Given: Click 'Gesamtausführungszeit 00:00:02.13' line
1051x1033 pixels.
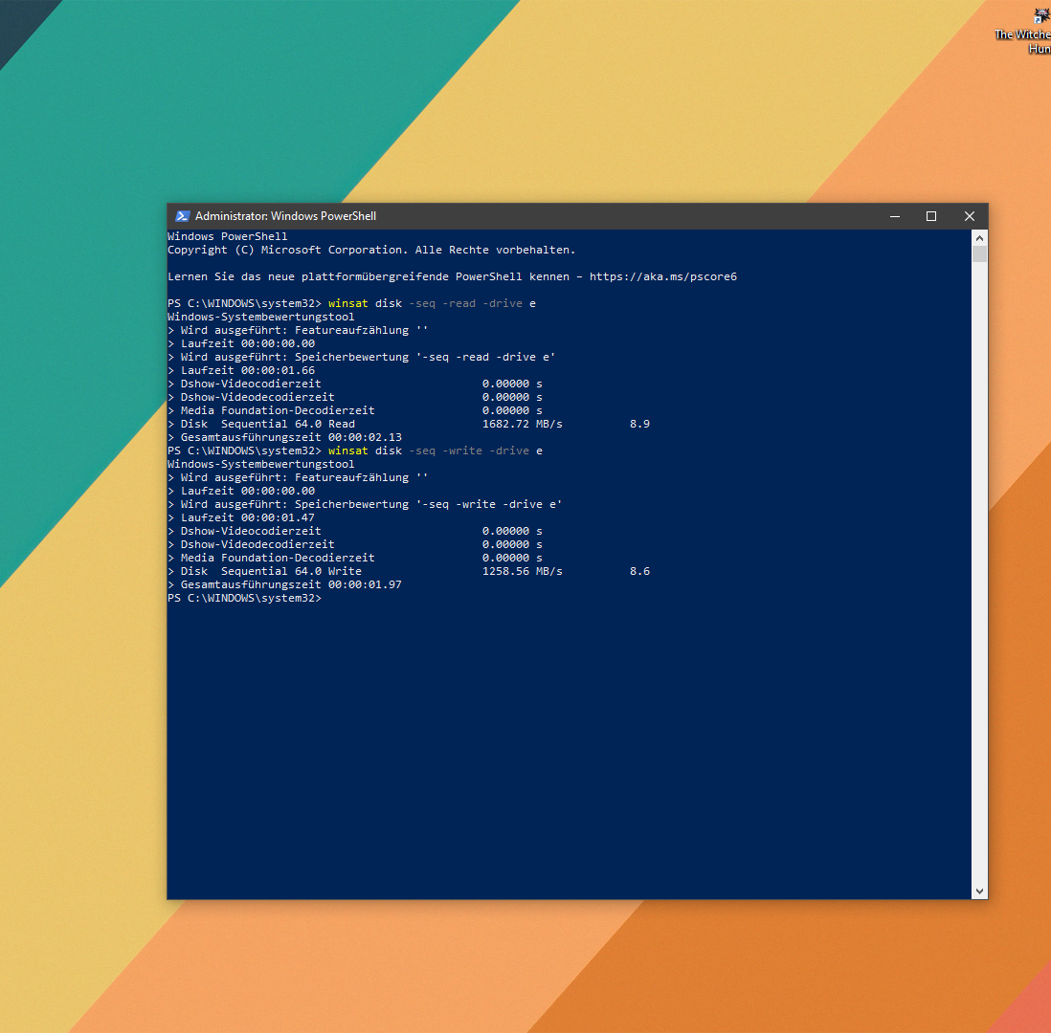Looking at the screenshot, I should (x=285, y=437).
